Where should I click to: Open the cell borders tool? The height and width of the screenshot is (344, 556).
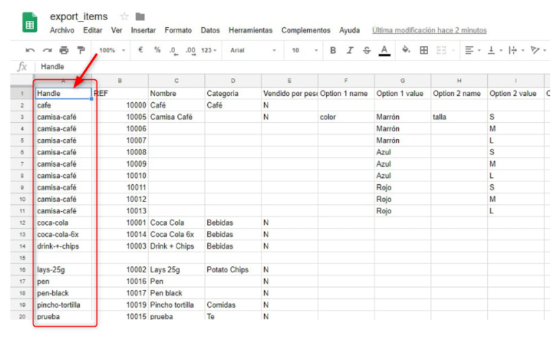423,51
